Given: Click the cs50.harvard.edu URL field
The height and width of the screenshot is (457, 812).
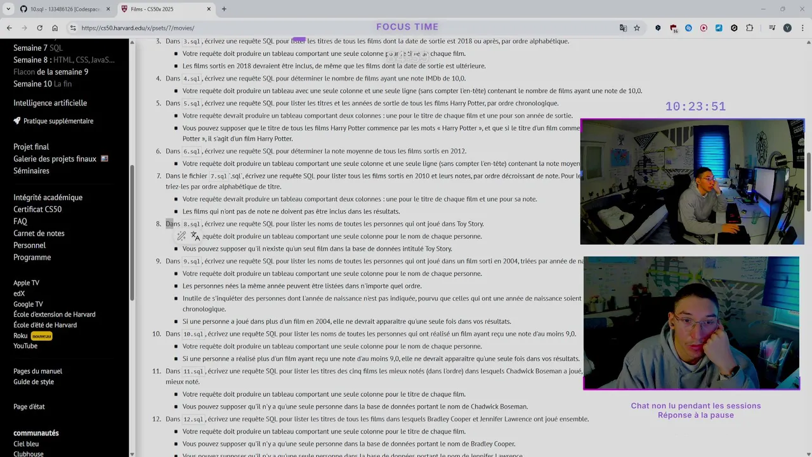Looking at the screenshot, I should 138,28.
